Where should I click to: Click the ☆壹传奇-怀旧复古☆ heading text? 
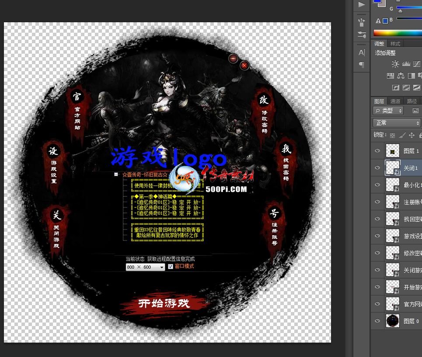click(x=145, y=175)
